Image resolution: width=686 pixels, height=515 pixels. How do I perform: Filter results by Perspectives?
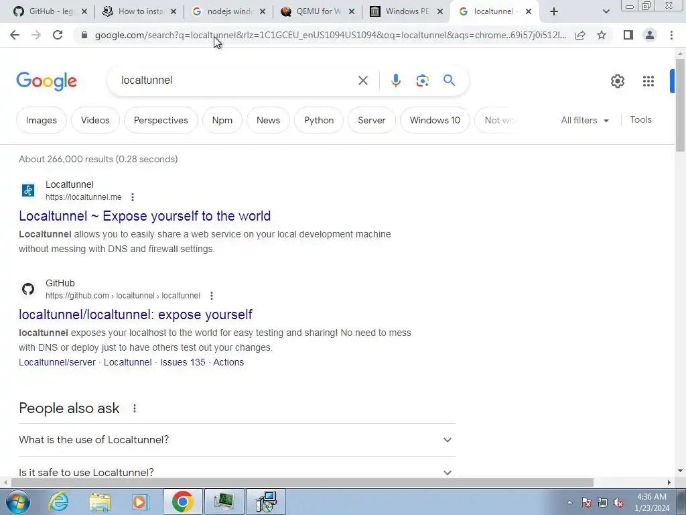point(161,120)
